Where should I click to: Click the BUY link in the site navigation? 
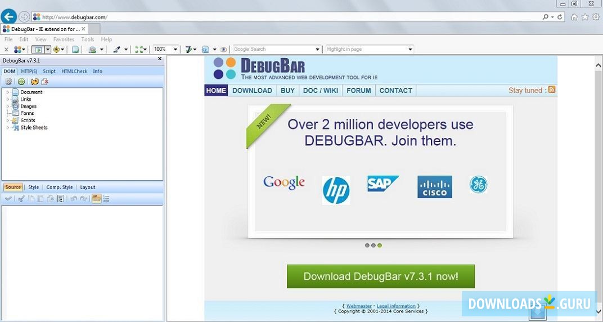pos(287,91)
